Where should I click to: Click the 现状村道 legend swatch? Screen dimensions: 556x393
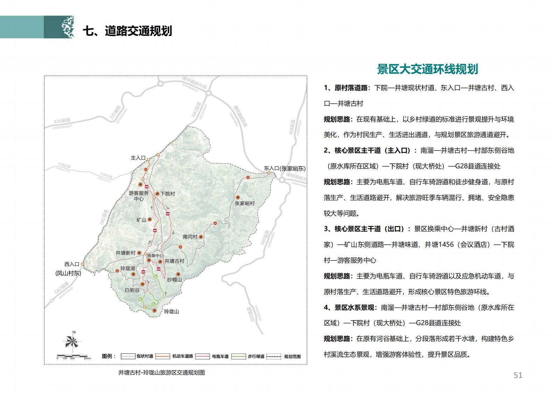pos(128,356)
